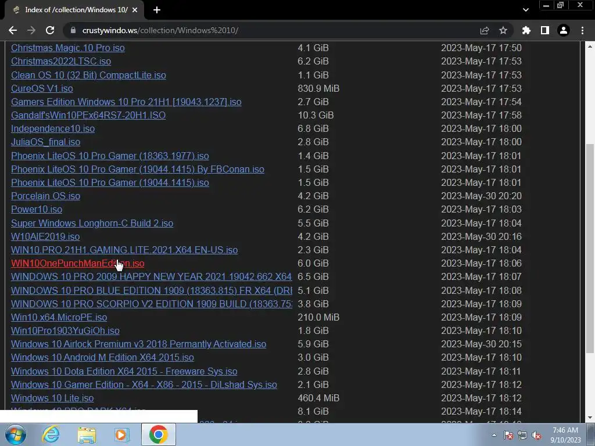Bookmark this page with star

click(503, 30)
